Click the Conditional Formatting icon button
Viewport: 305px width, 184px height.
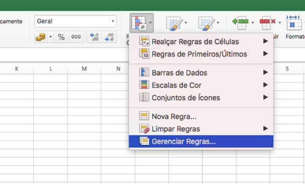click(x=139, y=23)
